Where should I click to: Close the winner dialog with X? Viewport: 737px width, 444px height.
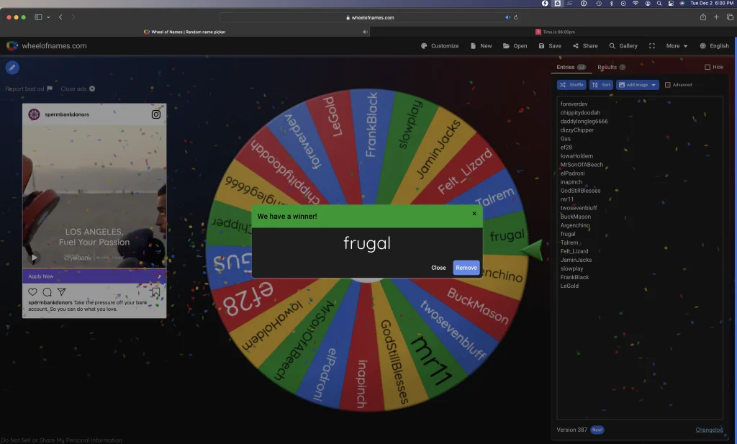(x=474, y=213)
